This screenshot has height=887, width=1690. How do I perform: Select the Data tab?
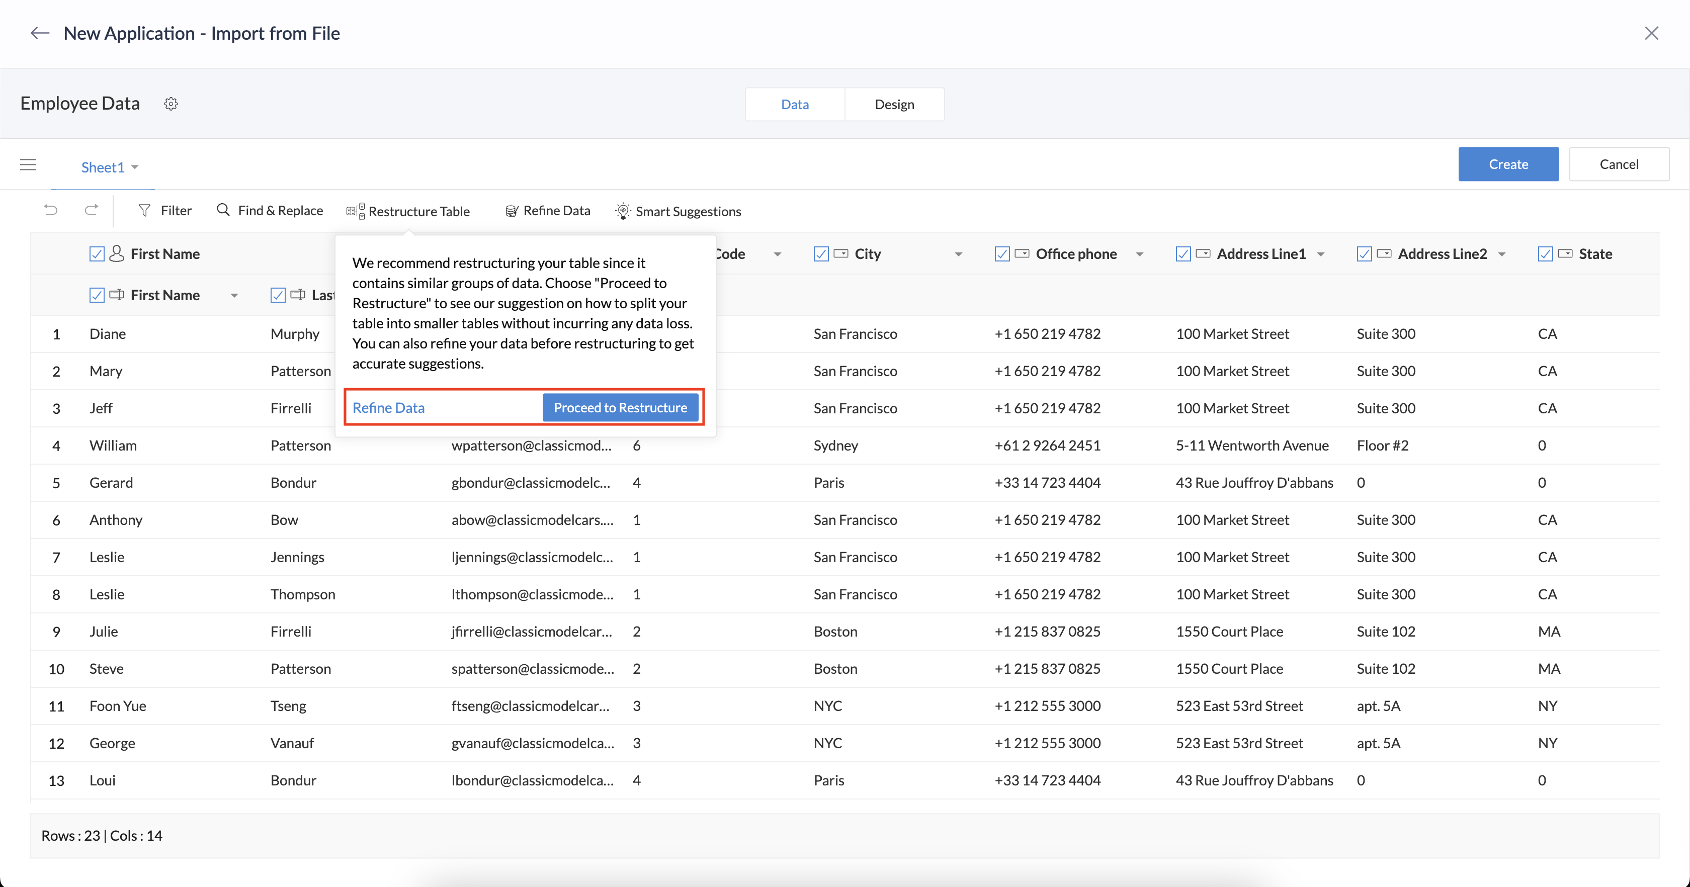[795, 104]
